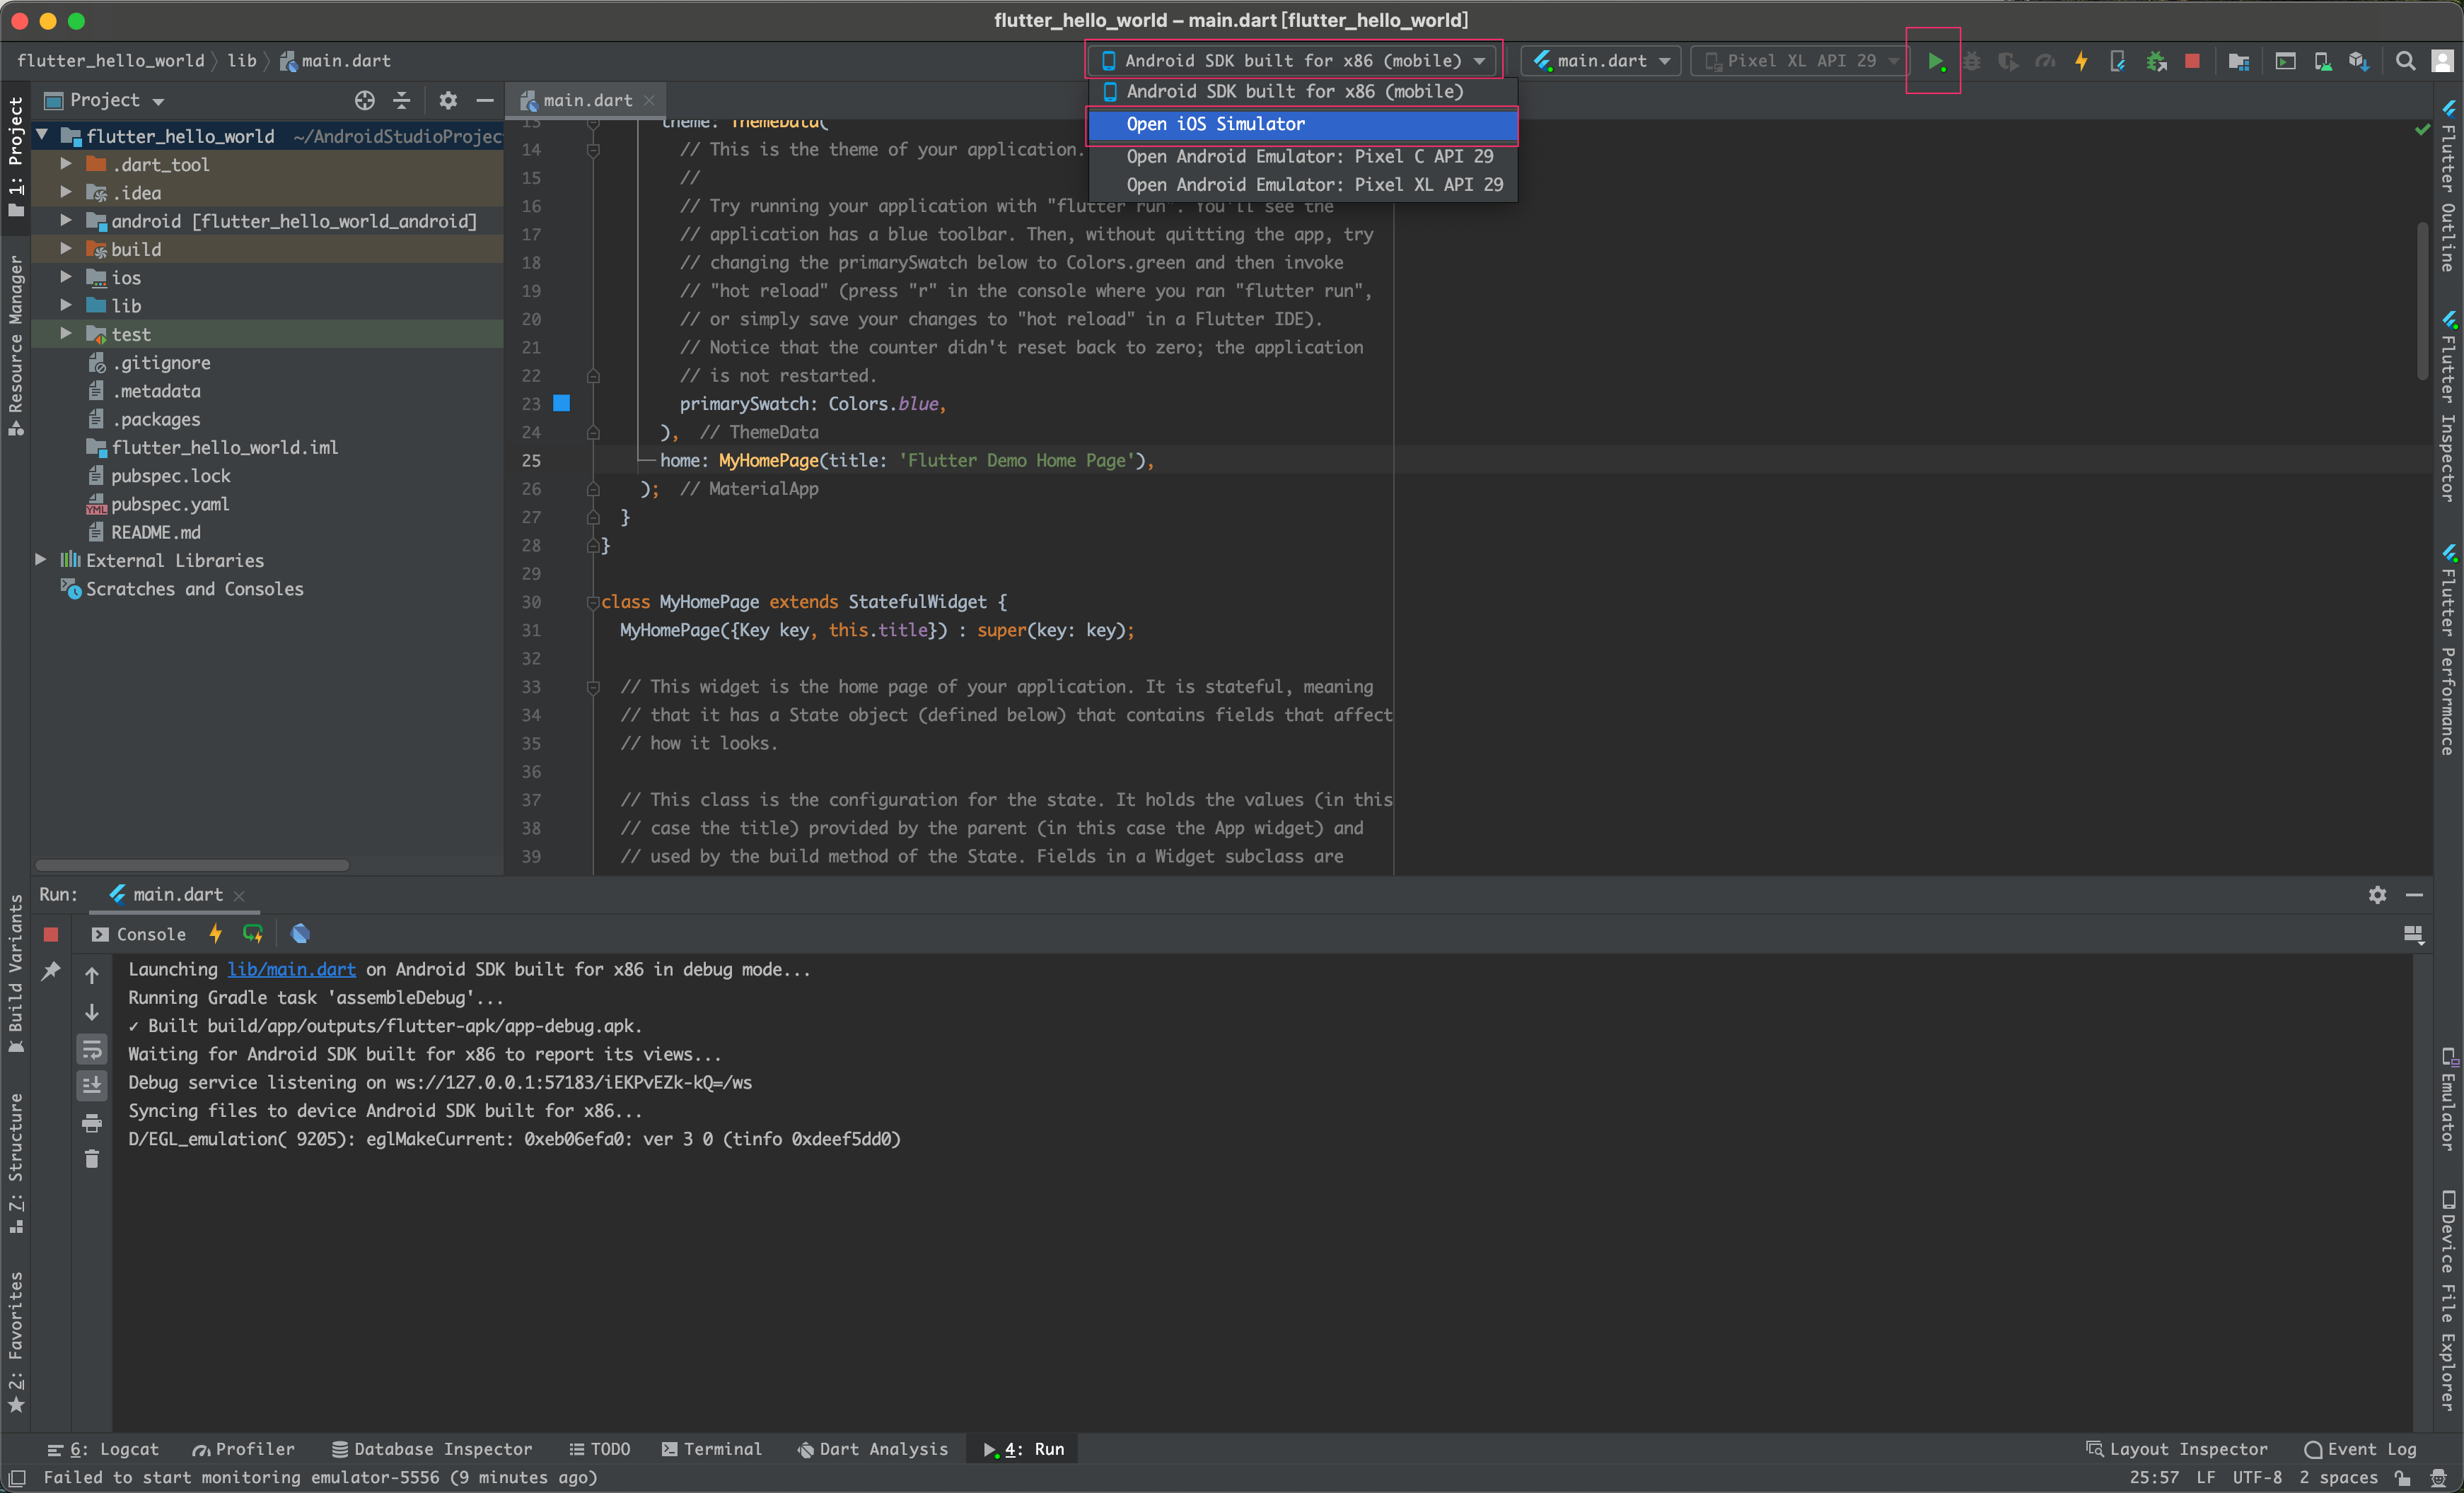
Task: Toggle pin tab icon in Run panel
Action: [x=51, y=971]
